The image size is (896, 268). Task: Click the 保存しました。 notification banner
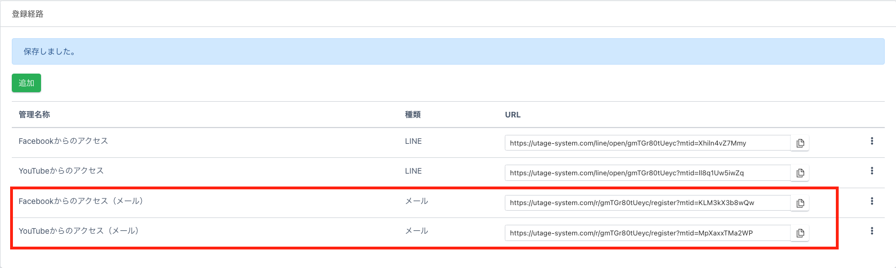pyautogui.click(x=448, y=52)
